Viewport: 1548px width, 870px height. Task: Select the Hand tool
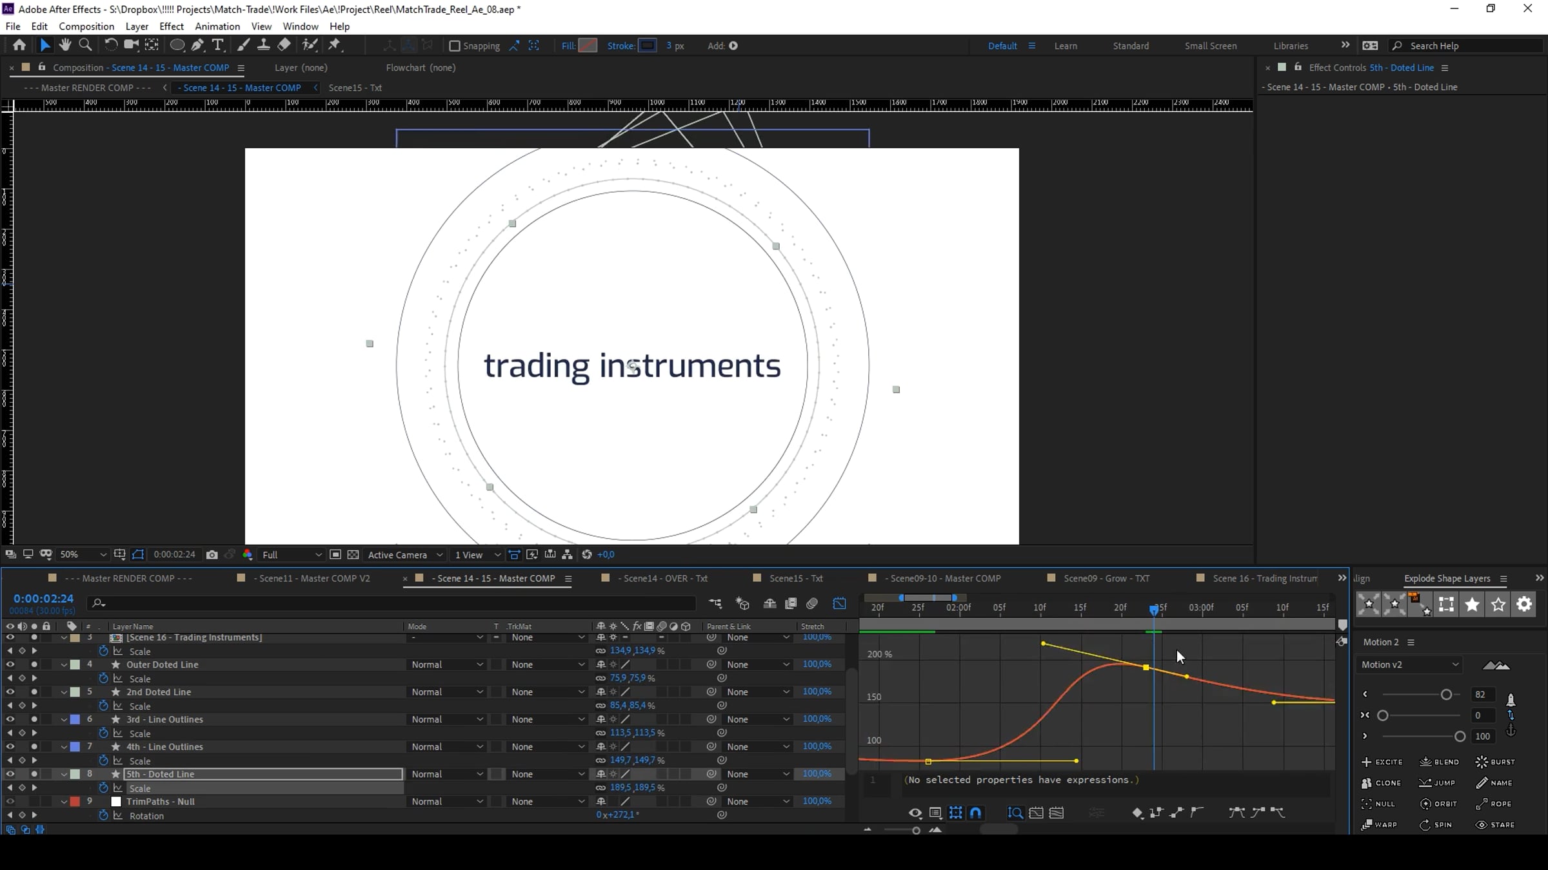pos(64,45)
